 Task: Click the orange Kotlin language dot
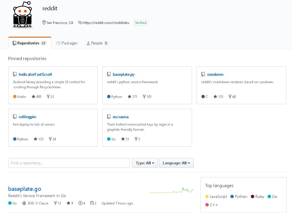pos(15,97)
